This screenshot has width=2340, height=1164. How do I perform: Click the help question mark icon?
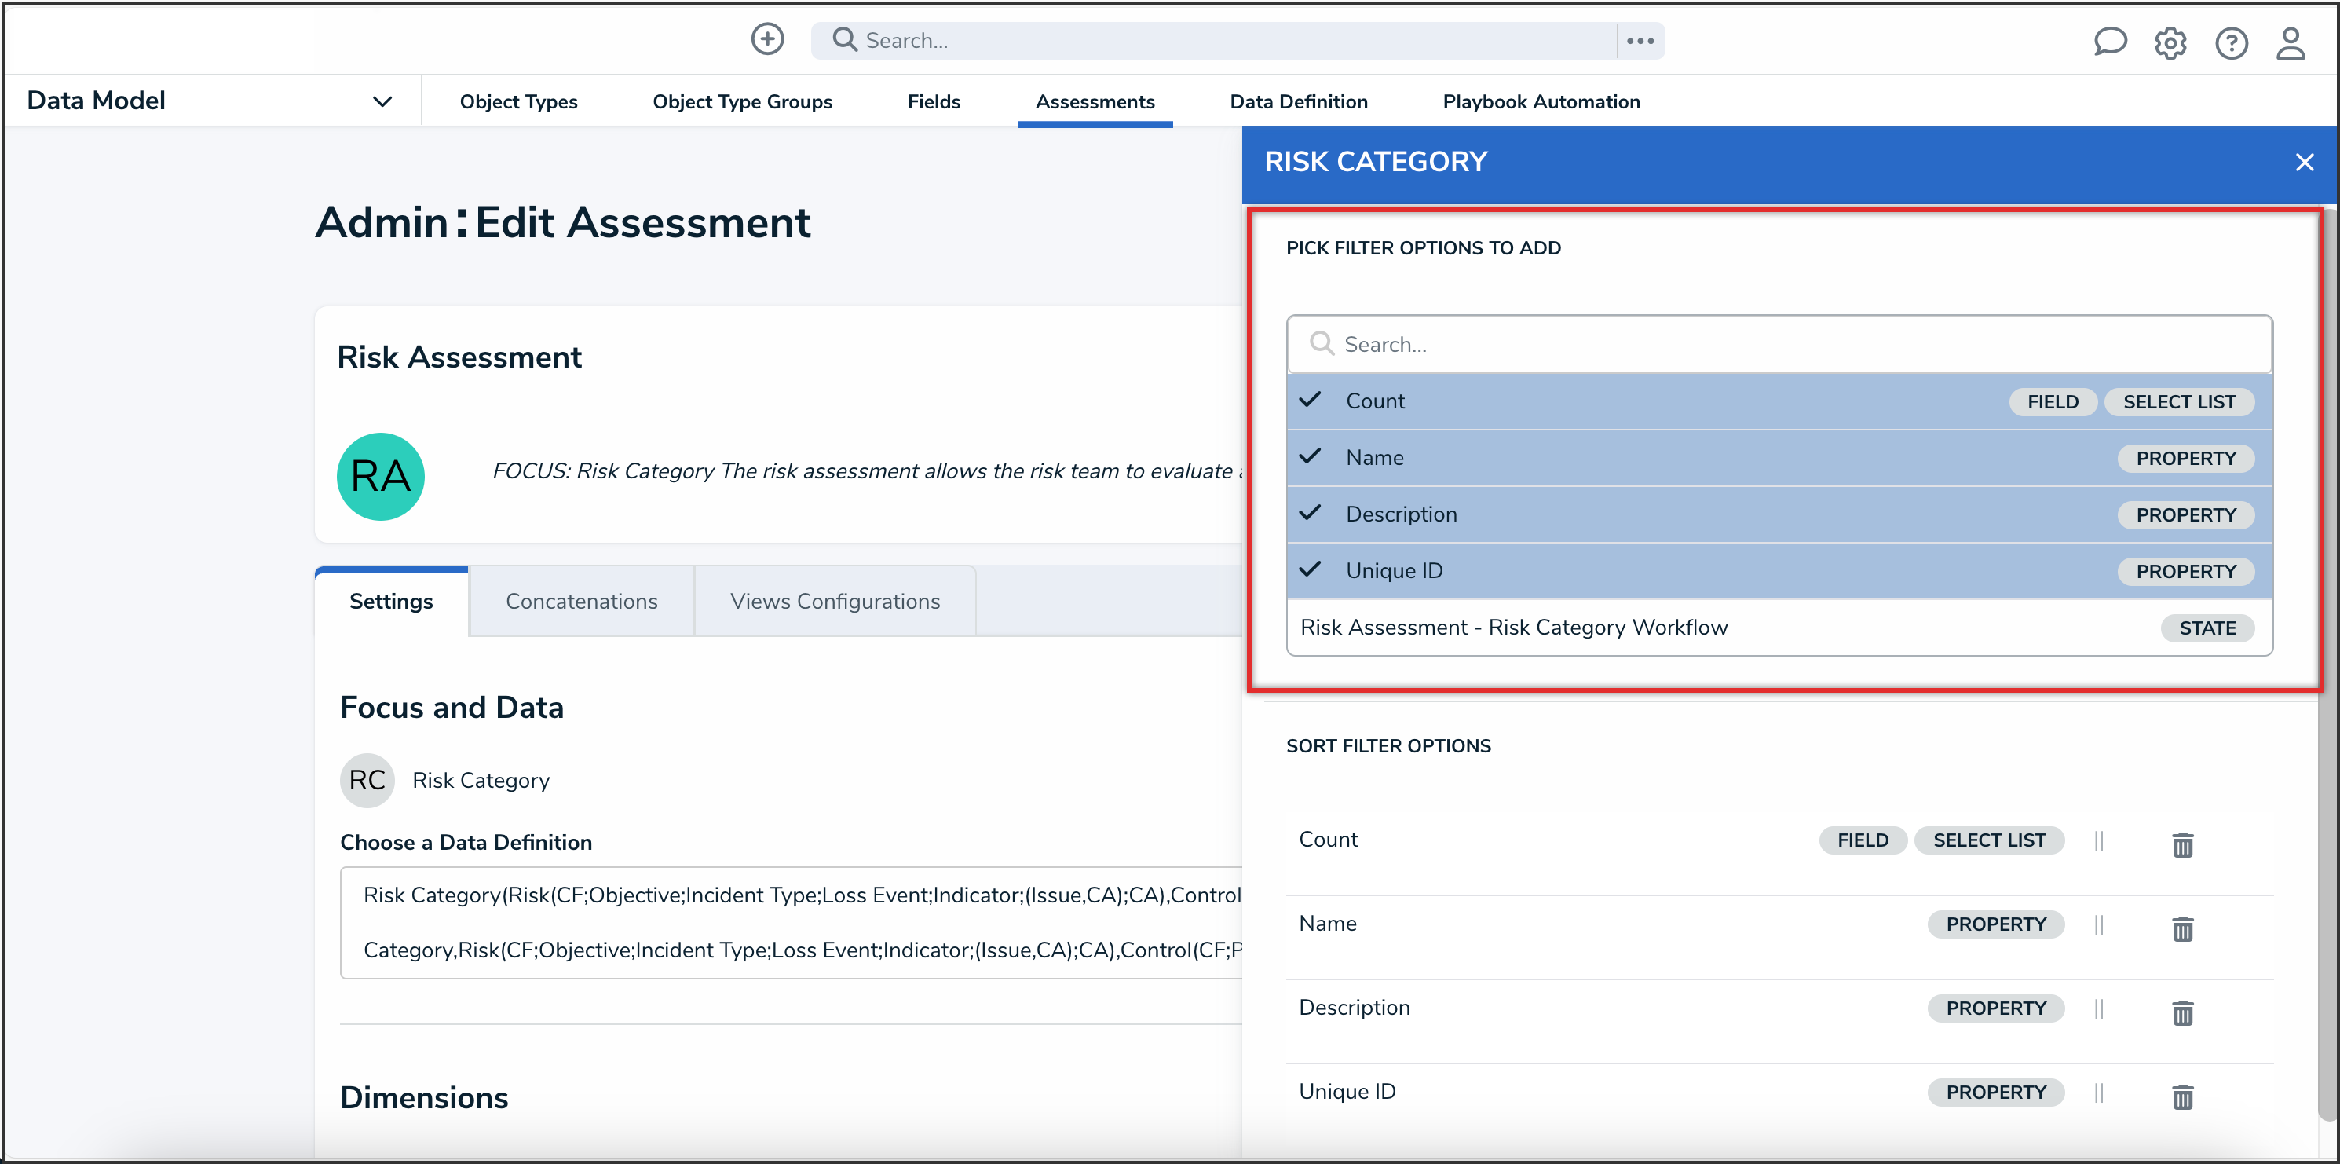(x=2231, y=42)
